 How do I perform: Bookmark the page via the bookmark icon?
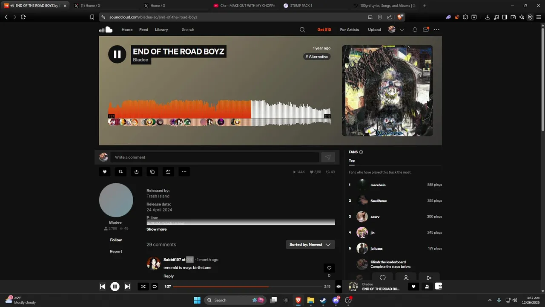click(x=92, y=17)
